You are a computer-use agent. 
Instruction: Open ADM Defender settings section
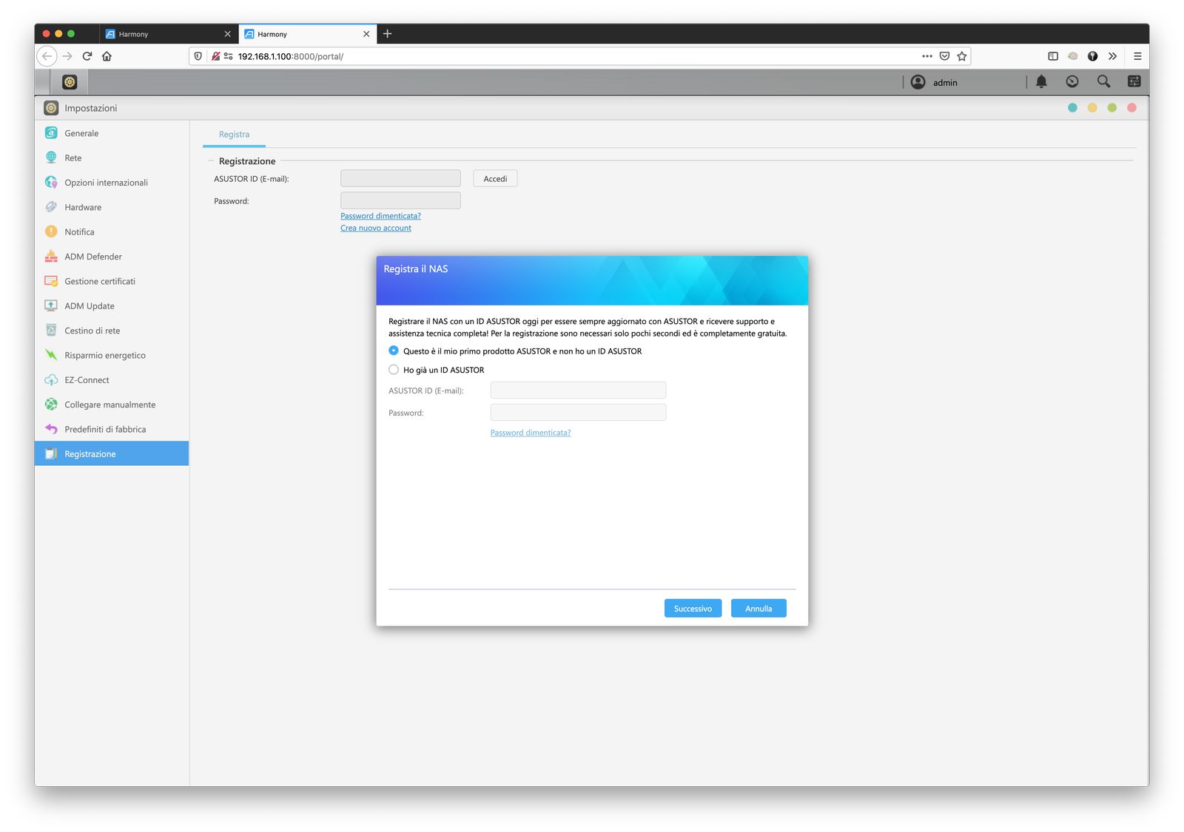[112, 257]
